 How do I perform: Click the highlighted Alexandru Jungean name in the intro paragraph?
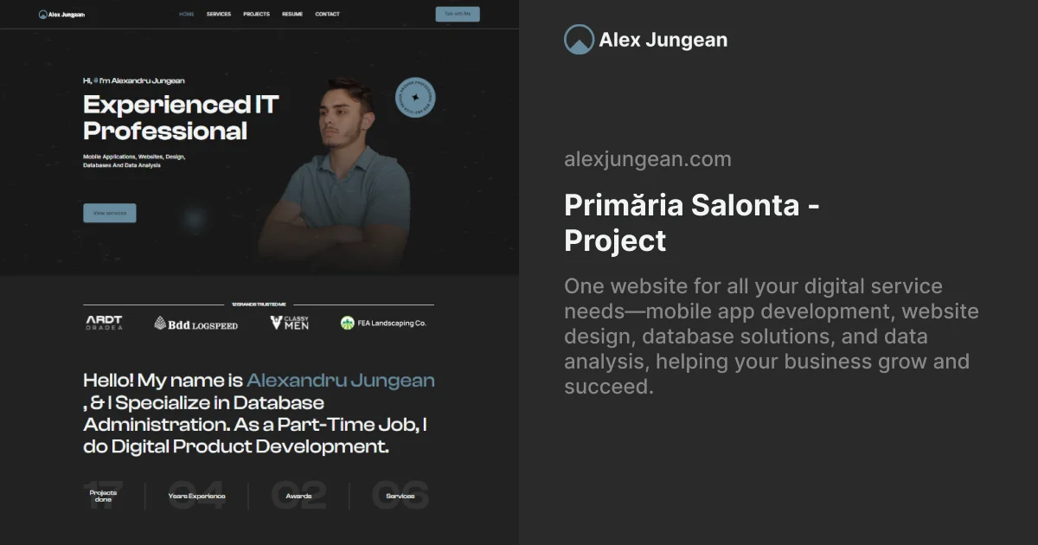click(x=341, y=380)
